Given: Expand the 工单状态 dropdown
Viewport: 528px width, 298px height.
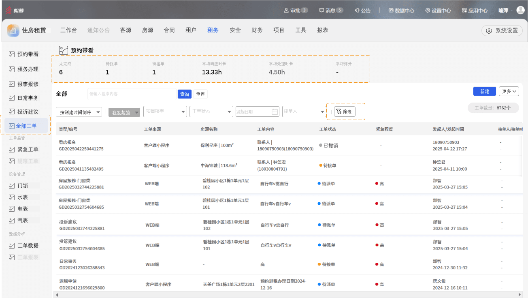Looking at the screenshot, I should pyautogui.click(x=211, y=111).
